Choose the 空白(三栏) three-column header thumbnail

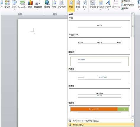coord(99,43)
